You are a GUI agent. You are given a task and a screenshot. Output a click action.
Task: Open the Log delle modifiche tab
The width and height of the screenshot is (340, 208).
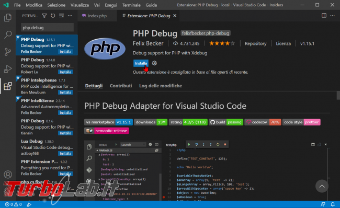click(x=161, y=86)
